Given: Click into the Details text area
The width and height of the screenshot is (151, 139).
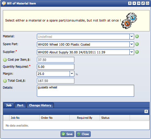Looking at the screenshot, I should coord(86,91).
